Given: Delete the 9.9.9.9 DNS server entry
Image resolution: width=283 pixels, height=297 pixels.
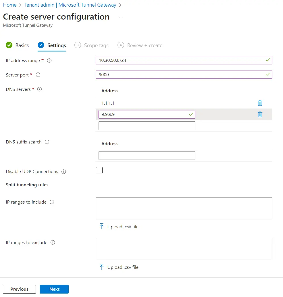Looking at the screenshot, I should 260,114.
